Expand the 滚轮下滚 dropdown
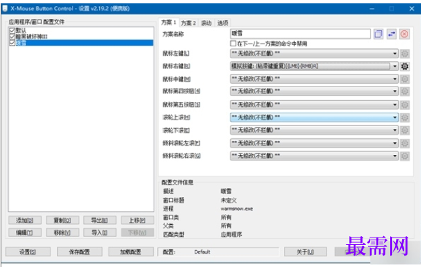 (x=314, y=130)
